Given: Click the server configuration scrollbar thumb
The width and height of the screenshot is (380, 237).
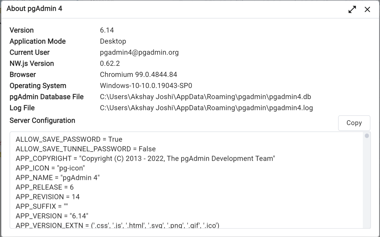Looking at the screenshot, I should (x=367, y=136).
